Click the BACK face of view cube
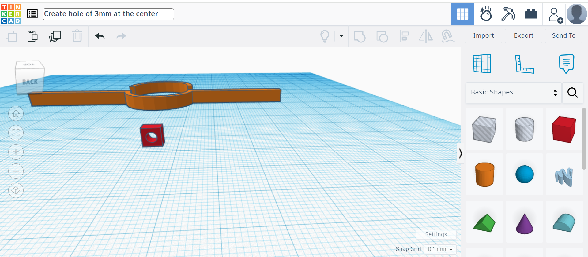The height and width of the screenshot is (257, 588). tap(30, 82)
